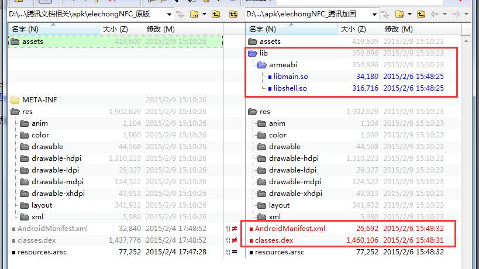Open the right browse-folder dropdown arrow
Viewport: 479px width, 269px height.
pos(409,14)
